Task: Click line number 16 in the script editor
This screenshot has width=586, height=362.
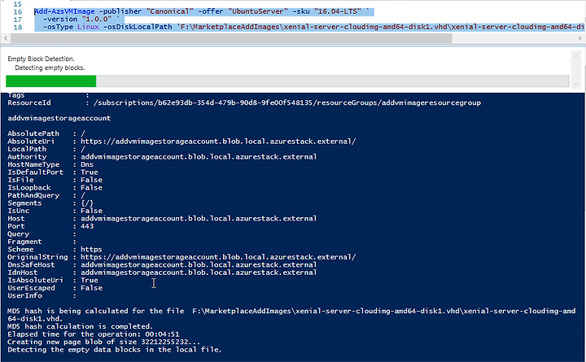Action: point(18,11)
